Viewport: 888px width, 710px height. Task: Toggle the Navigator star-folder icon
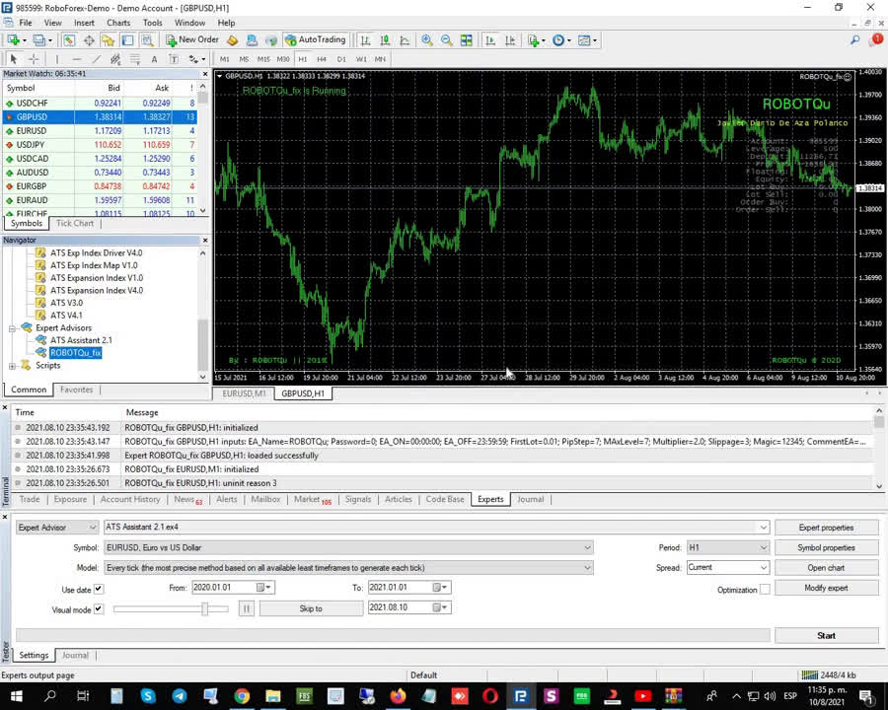point(108,40)
